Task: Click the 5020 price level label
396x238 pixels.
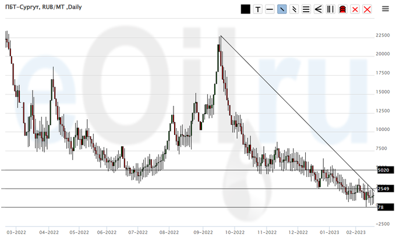Action: (383, 170)
